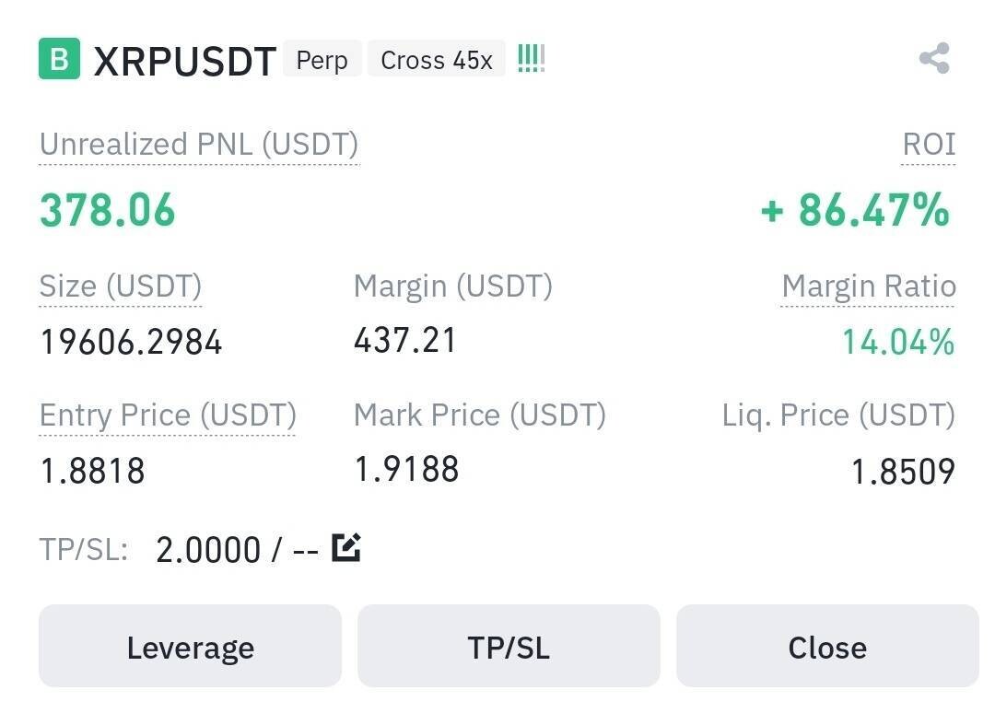Click the TP/SL edit pencil icon
The height and width of the screenshot is (725, 995).
click(345, 547)
